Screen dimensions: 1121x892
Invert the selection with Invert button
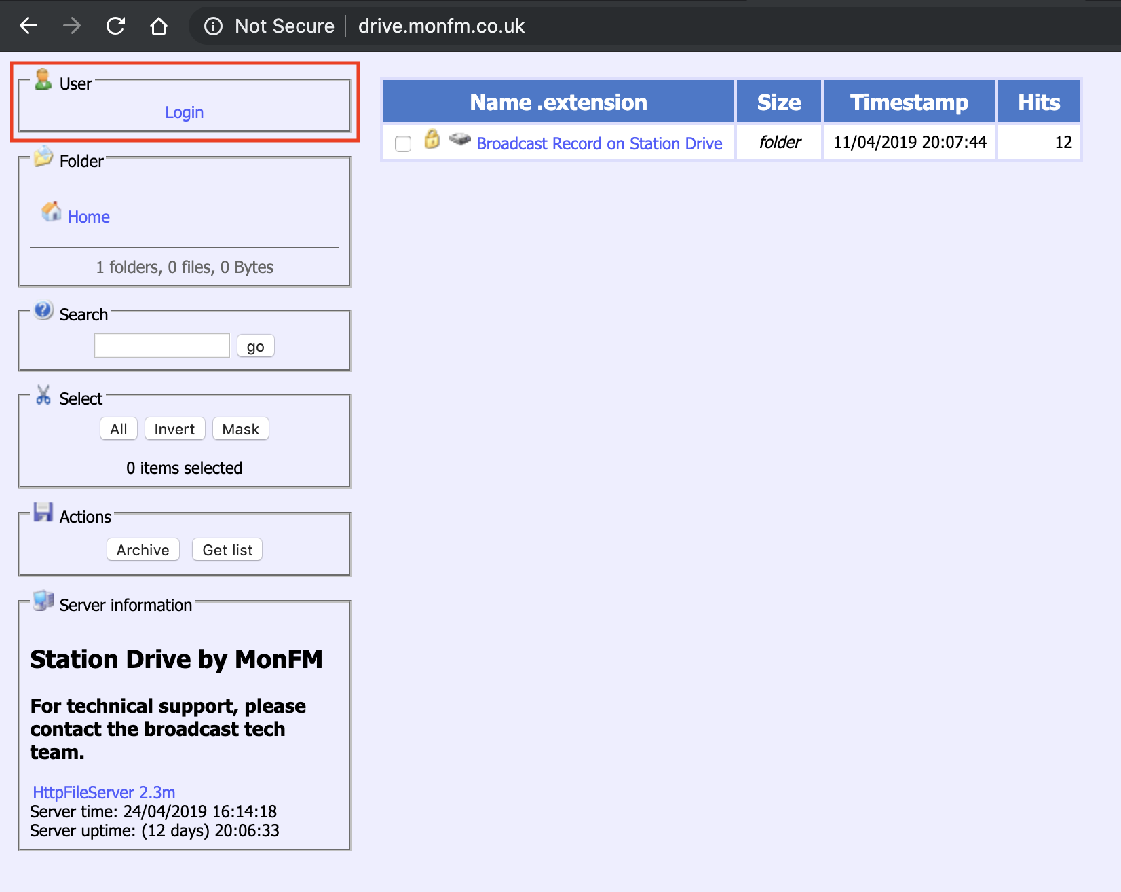tap(174, 429)
